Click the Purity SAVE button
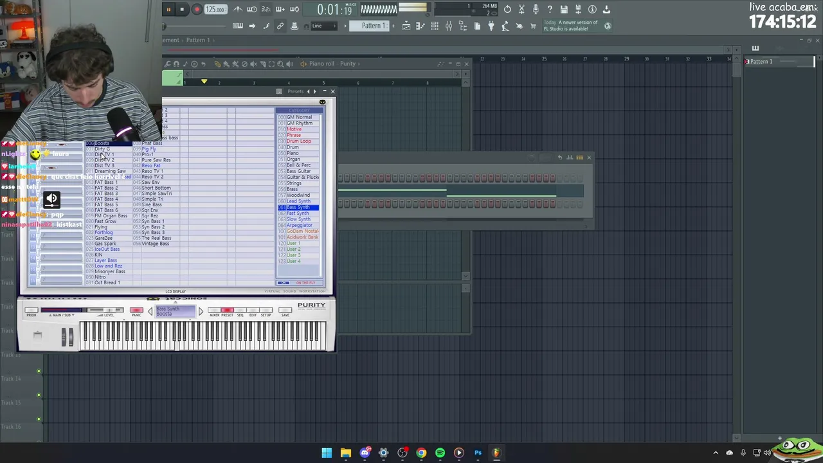This screenshot has height=463, width=823. coord(285,311)
